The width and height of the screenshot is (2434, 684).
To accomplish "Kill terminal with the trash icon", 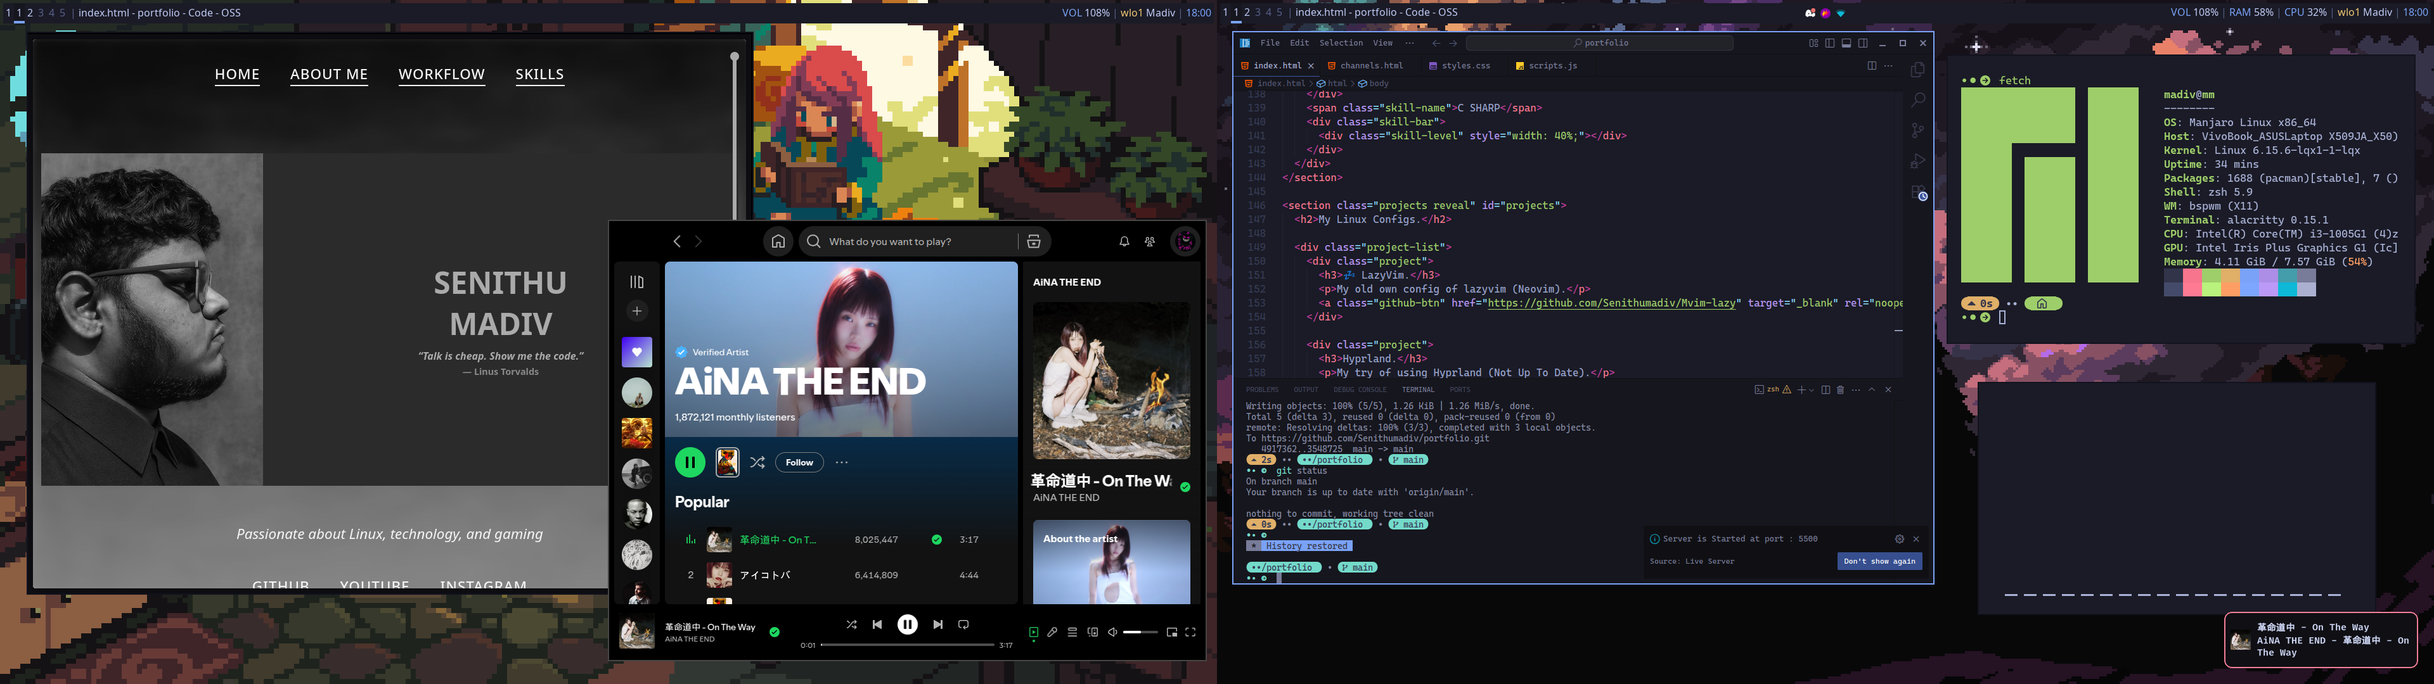I will pos(1839,390).
